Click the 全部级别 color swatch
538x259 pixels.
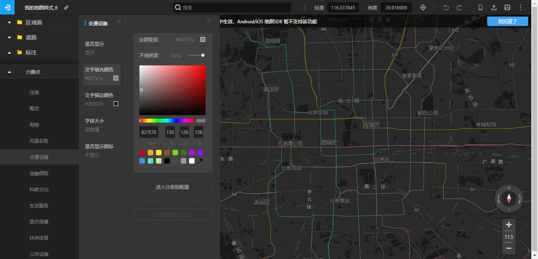click(x=203, y=39)
